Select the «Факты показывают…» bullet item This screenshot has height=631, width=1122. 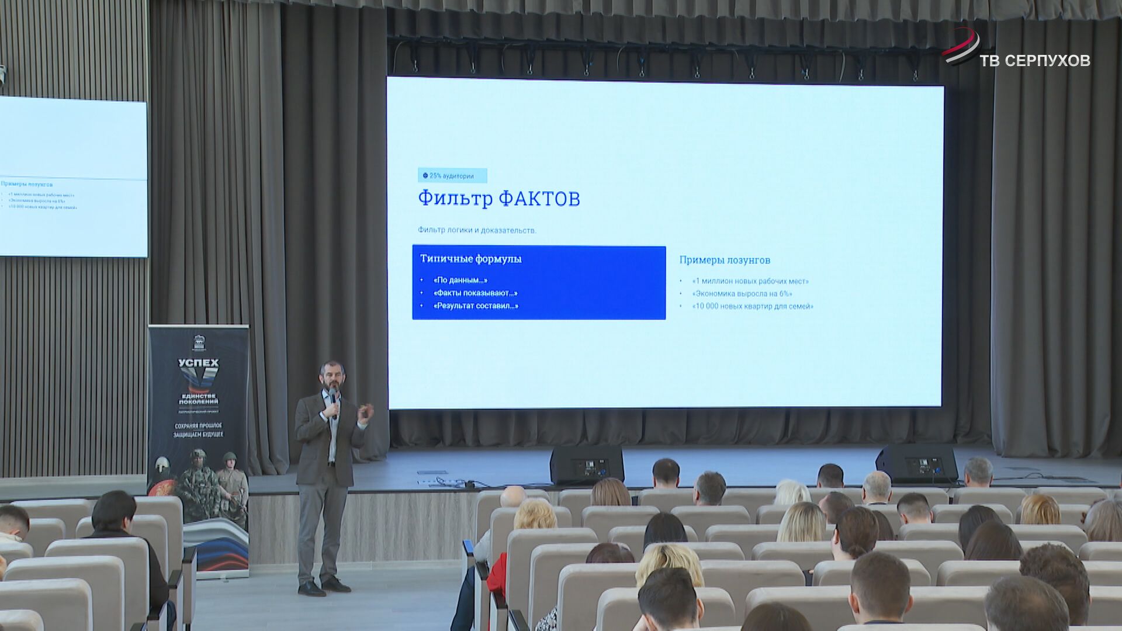475,293
